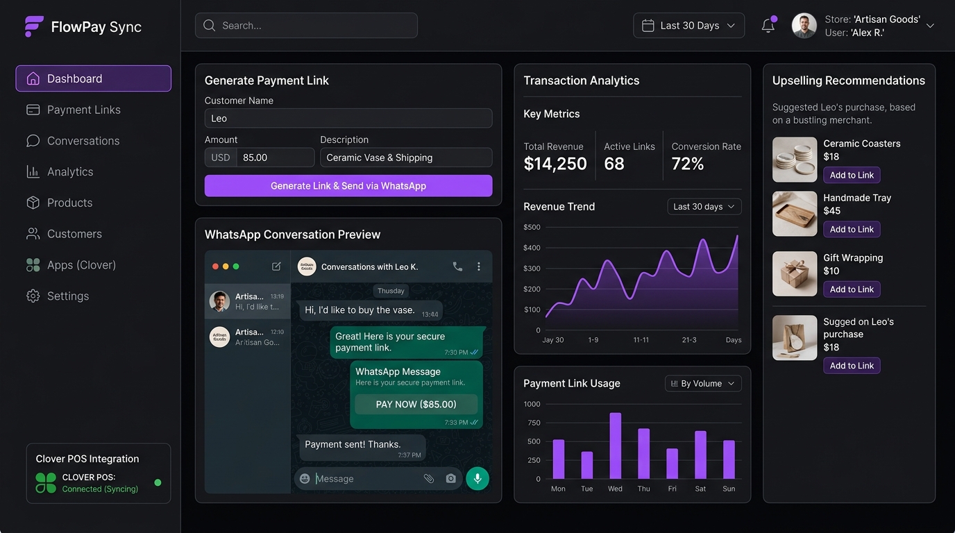Open the By Volume dropdown
This screenshot has width=955, height=533.
(x=703, y=383)
